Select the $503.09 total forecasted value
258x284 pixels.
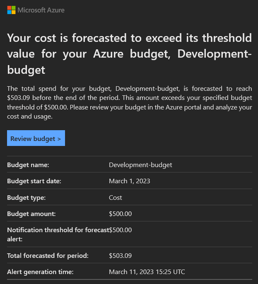coord(121,256)
